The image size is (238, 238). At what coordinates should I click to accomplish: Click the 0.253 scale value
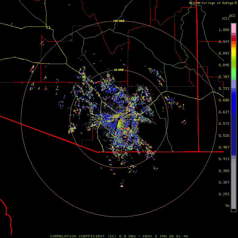[x=224, y=194]
